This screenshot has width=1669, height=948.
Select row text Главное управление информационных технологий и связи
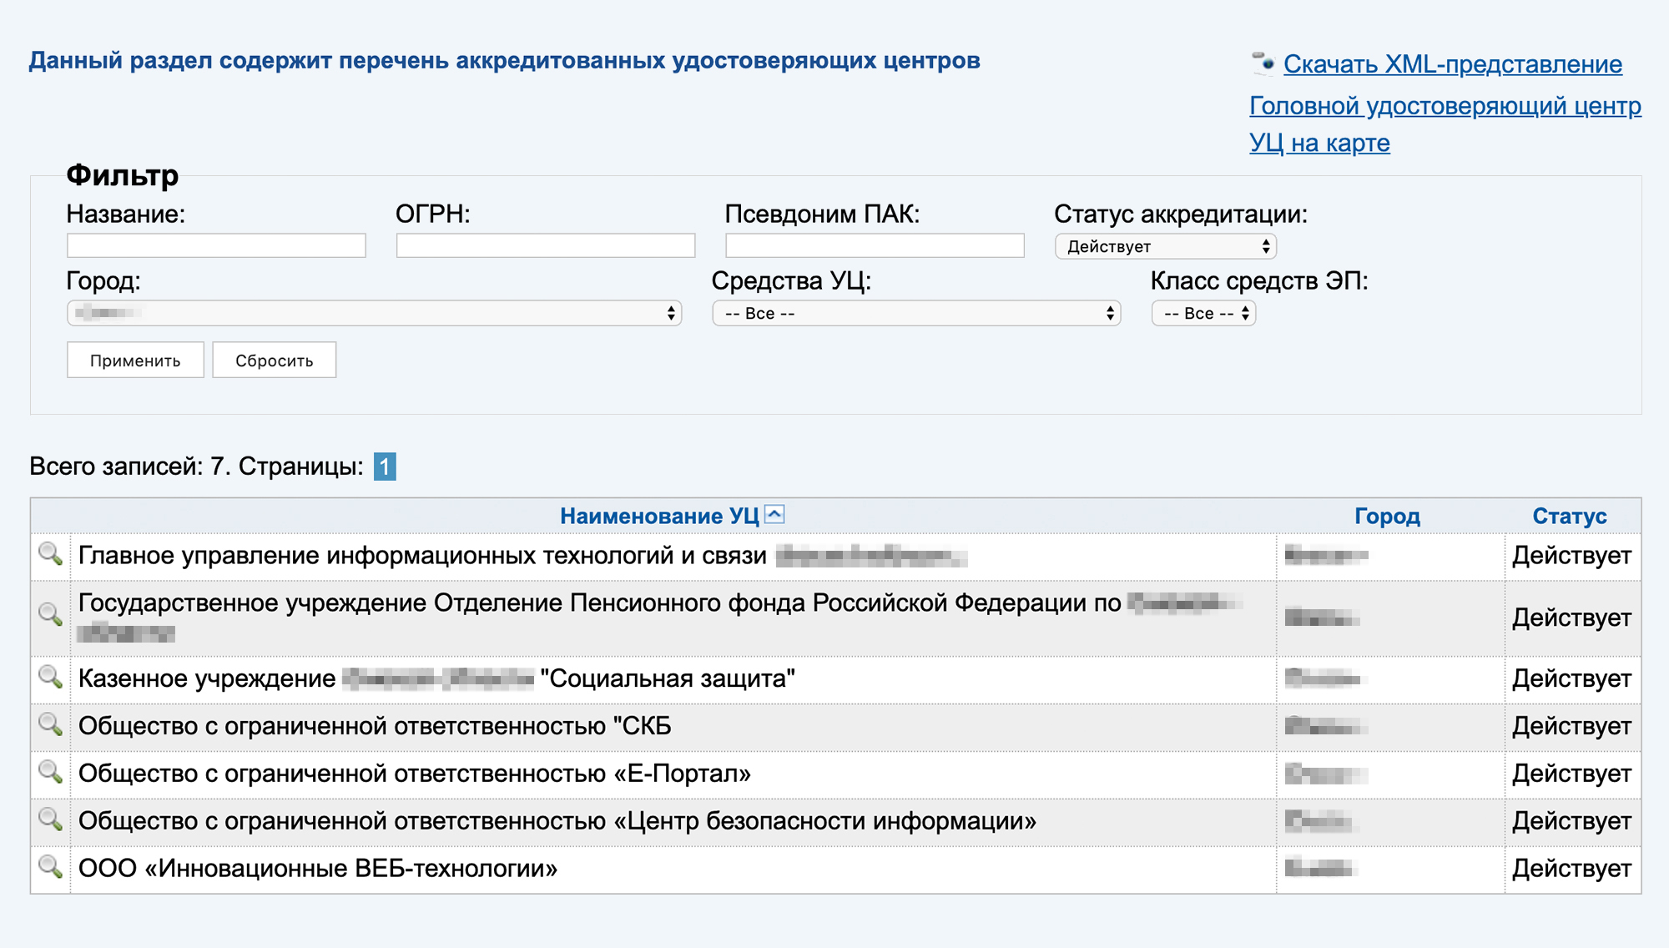[x=422, y=556]
